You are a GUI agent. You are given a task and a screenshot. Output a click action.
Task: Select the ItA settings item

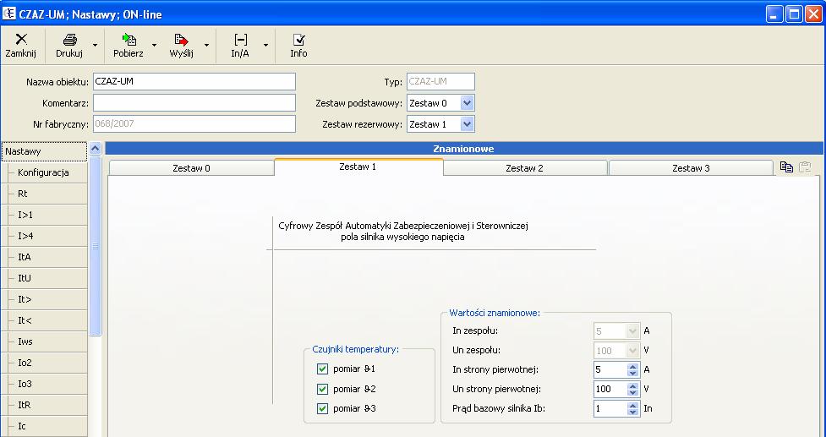[44, 257]
